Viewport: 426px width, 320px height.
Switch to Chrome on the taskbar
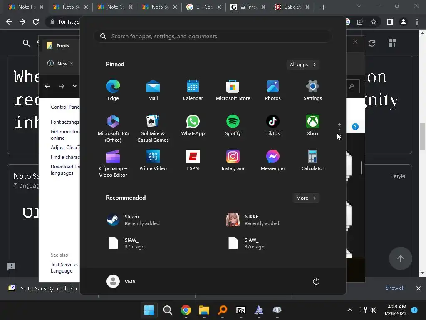point(186,310)
